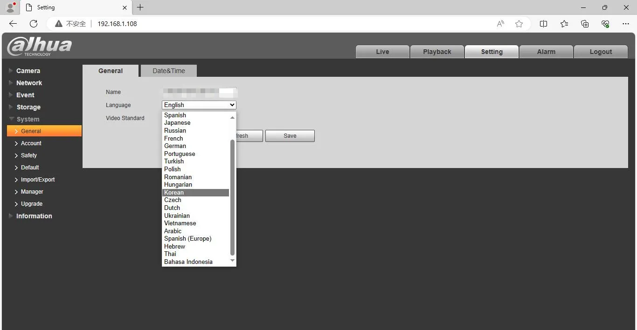Choose Ukrainian from the language list
This screenshot has width=637, height=330.
196,216
